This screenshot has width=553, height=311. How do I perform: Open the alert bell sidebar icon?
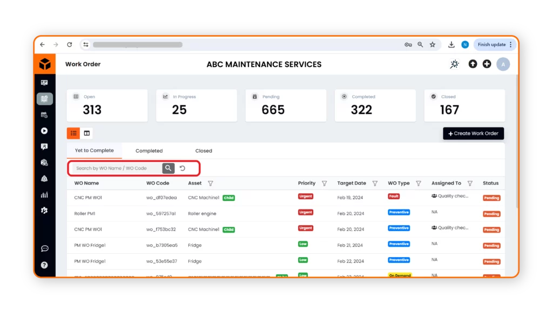44,179
